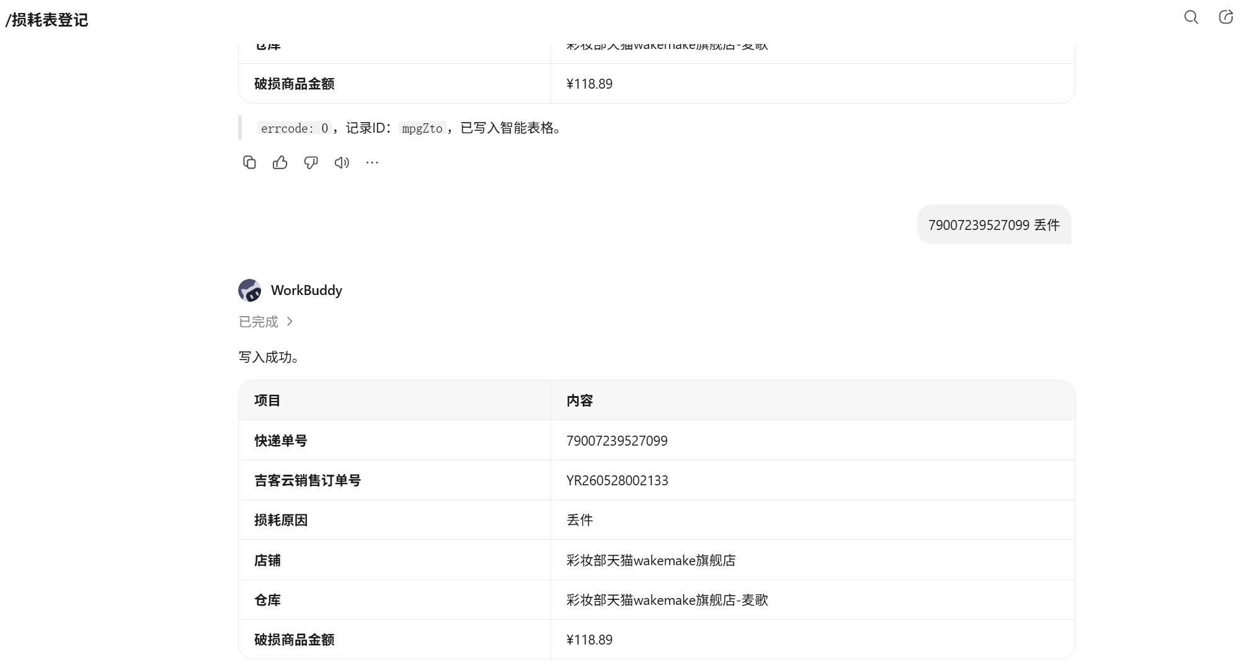Click 破损商品金额 label in upper table
The height and width of the screenshot is (665, 1245).
tap(295, 84)
